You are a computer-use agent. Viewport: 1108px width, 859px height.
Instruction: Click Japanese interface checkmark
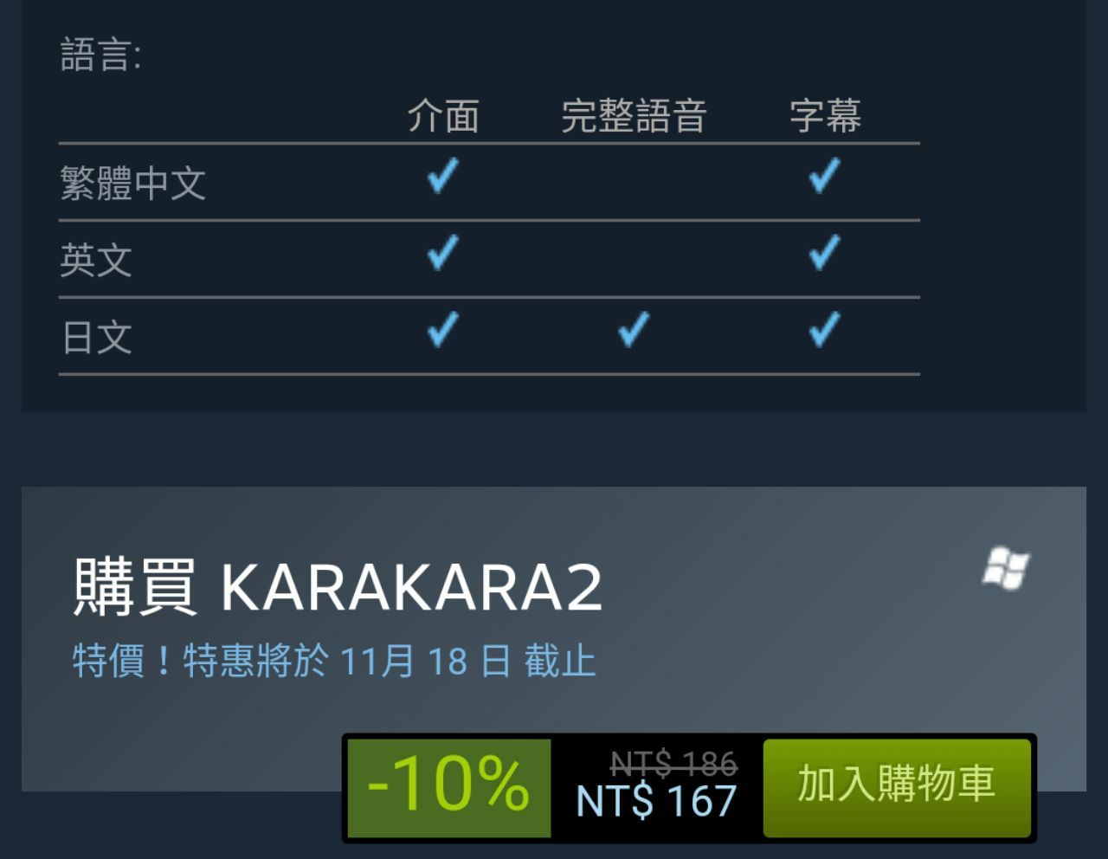coord(442,329)
